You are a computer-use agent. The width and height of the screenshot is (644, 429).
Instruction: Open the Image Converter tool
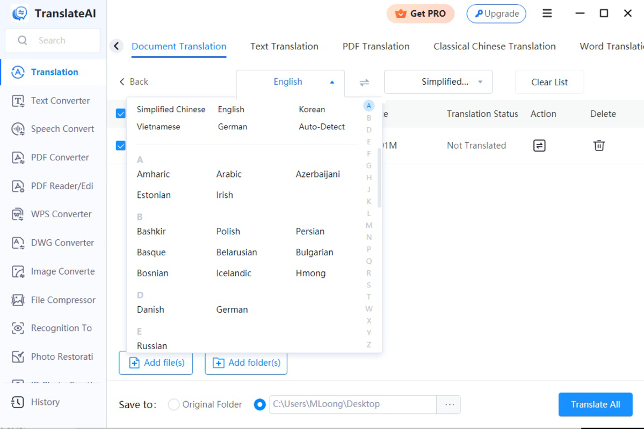pyautogui.click(x=53, y=271)
